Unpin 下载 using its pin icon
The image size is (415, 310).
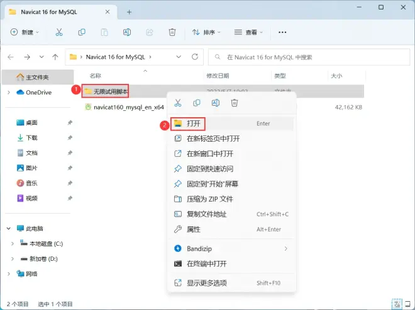tap(70, 137)
